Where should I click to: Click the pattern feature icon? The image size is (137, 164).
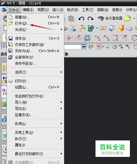(x=82, y=28)
